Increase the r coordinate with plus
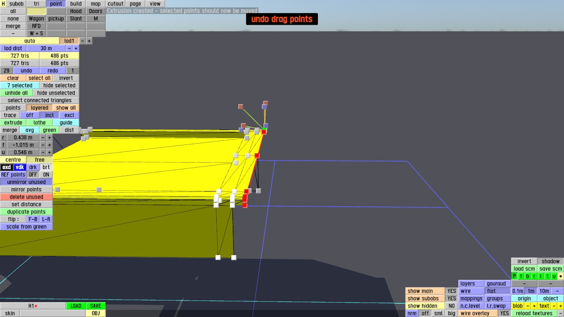The image size is (564, 317). point(50,137)
